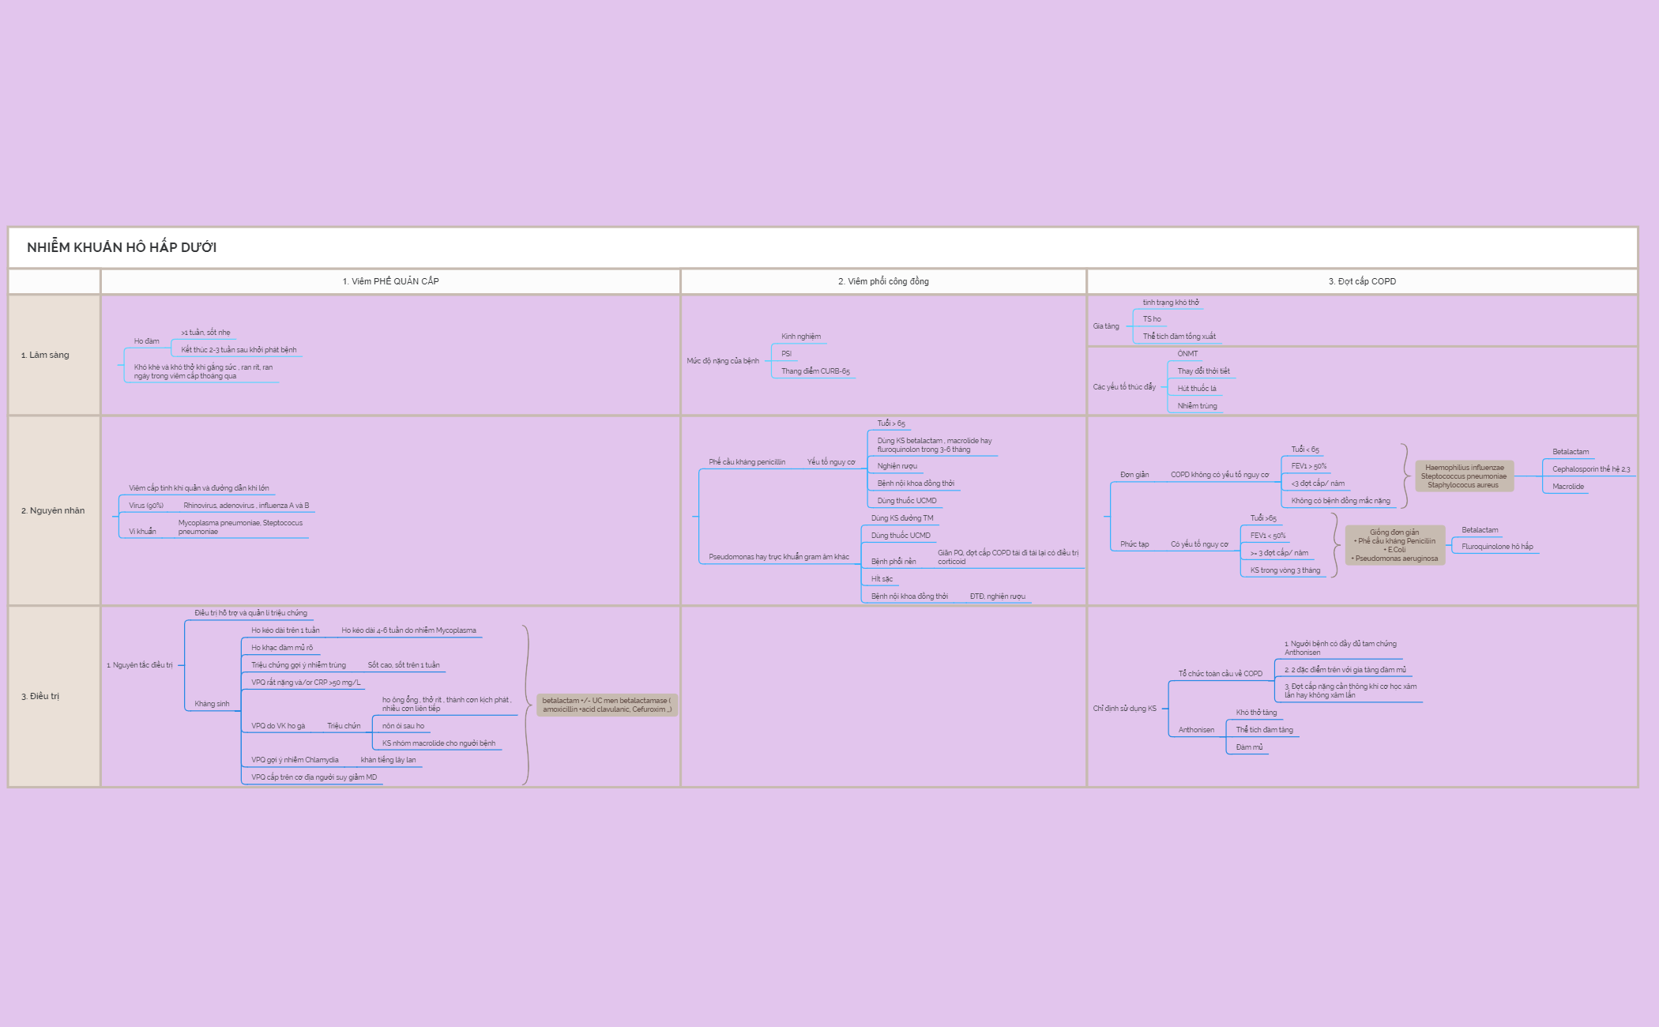Click the "Ho đàm" node
This screenshot has height=1027, width=1659.
pyautogui.click(x=147, y=340)
